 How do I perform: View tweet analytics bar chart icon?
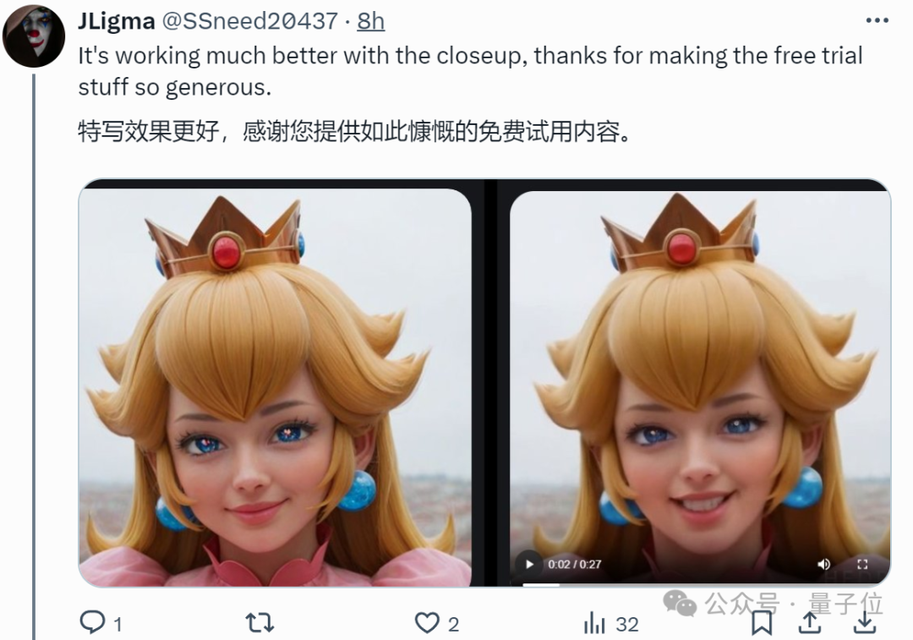pos(594,623)
